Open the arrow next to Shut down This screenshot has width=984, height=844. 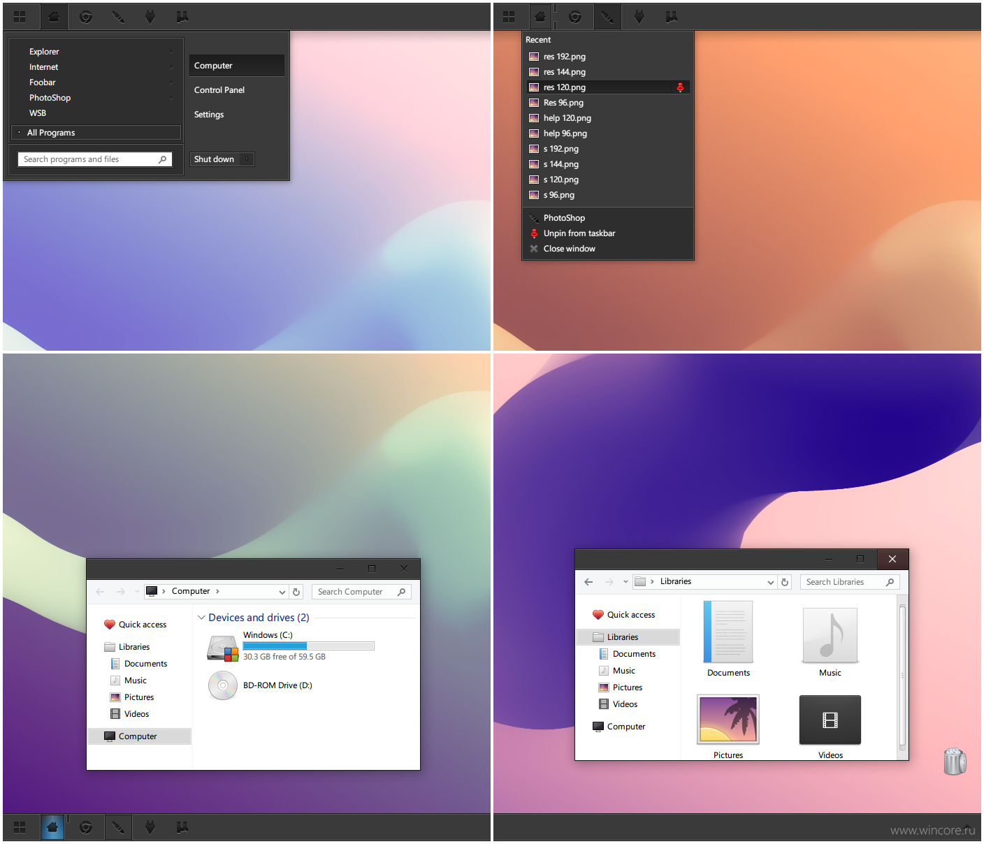point(247,159)
